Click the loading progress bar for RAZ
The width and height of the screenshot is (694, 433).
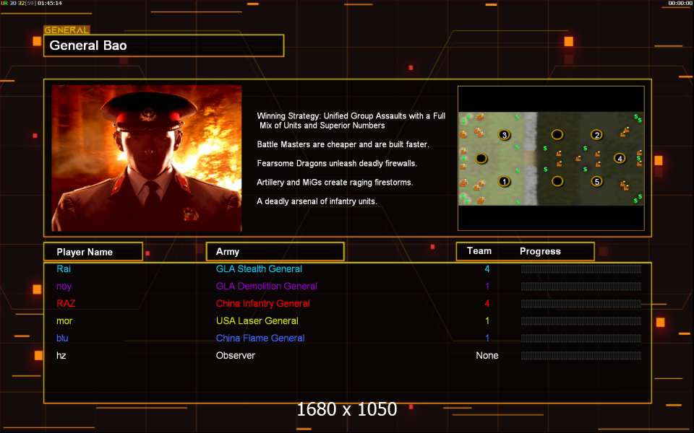tap(581, 304)
